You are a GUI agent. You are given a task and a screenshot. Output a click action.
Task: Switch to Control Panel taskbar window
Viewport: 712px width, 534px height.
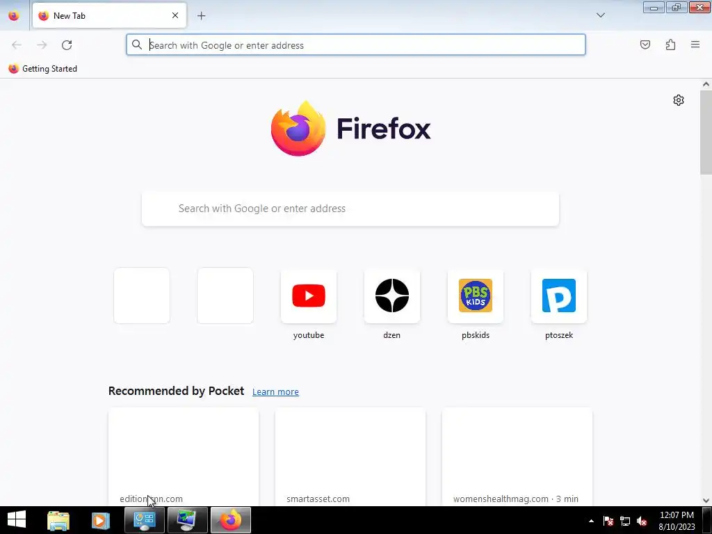click(145, 520)
